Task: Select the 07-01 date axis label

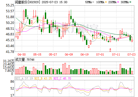Action: (100, 54)
